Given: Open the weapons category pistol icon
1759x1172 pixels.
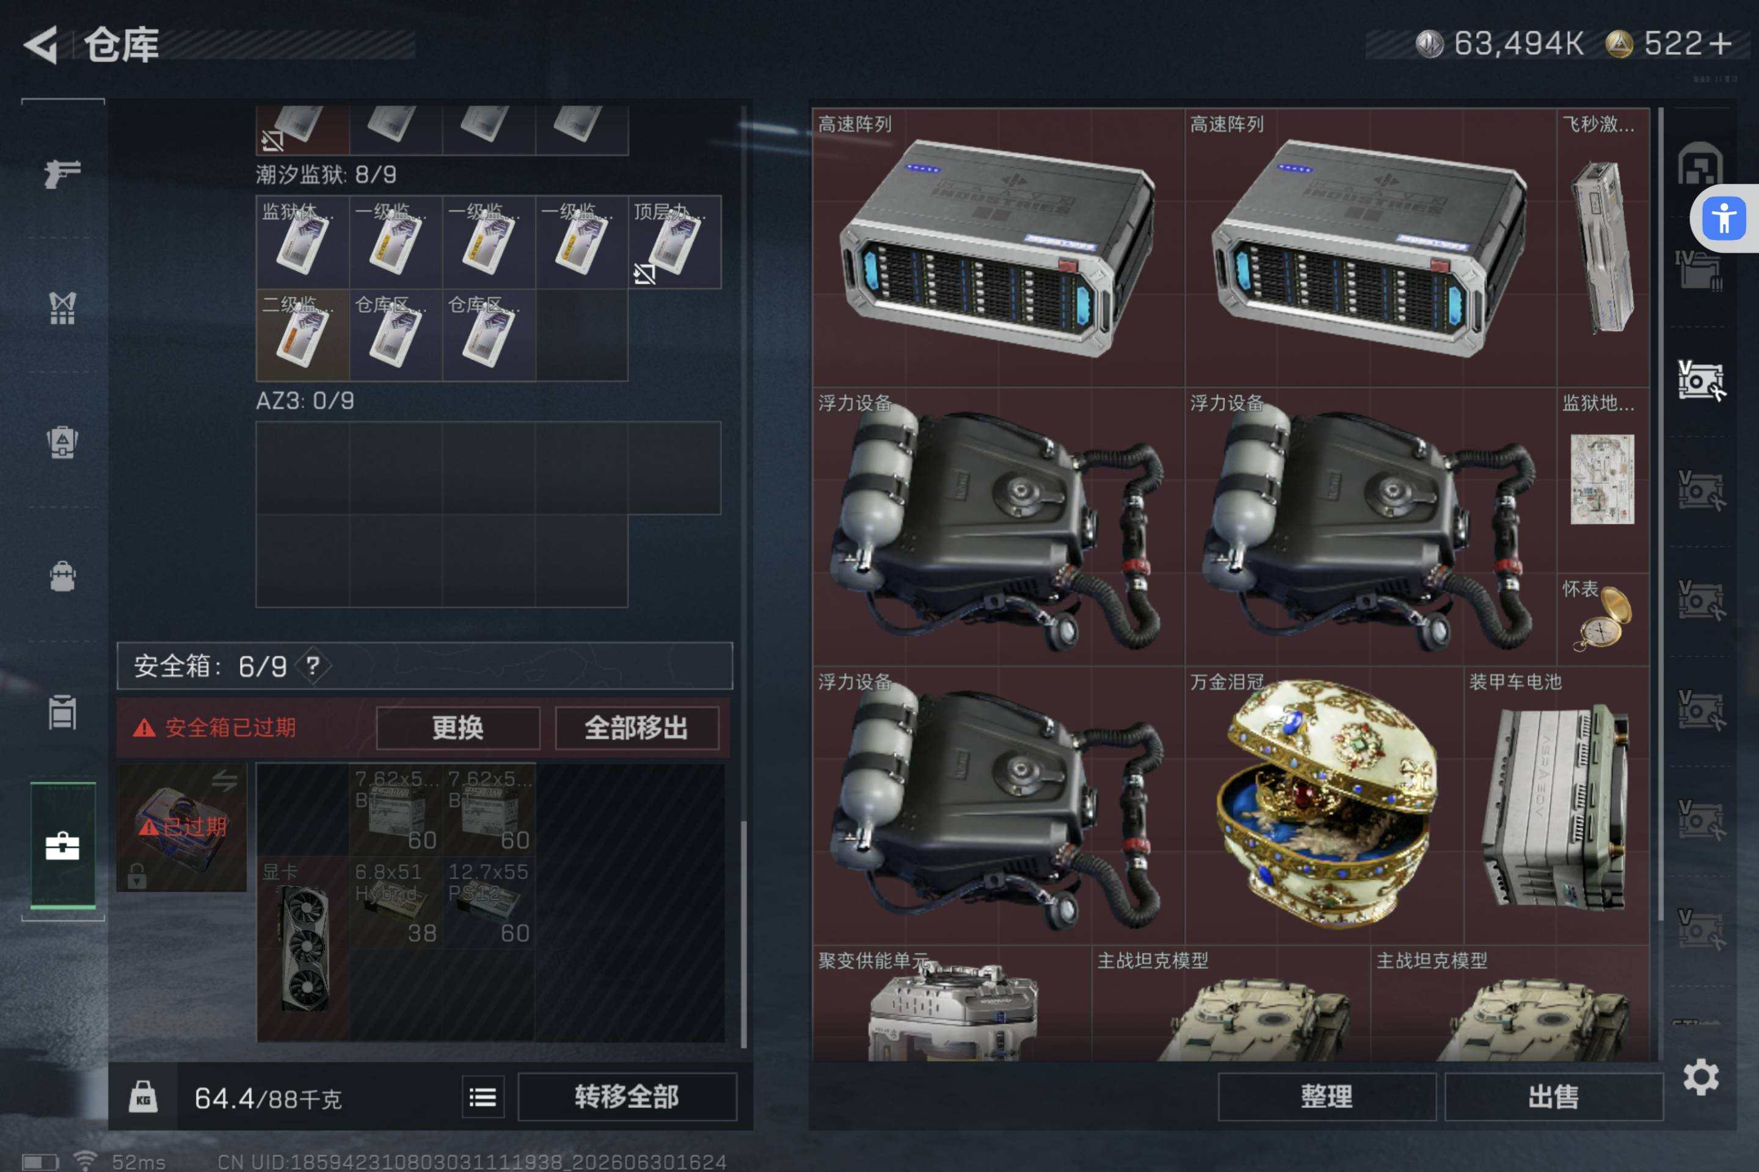Looking at the screenshot, I should (62, 174).
